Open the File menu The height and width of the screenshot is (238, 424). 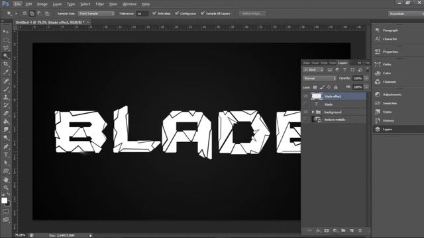coord(18,4)
